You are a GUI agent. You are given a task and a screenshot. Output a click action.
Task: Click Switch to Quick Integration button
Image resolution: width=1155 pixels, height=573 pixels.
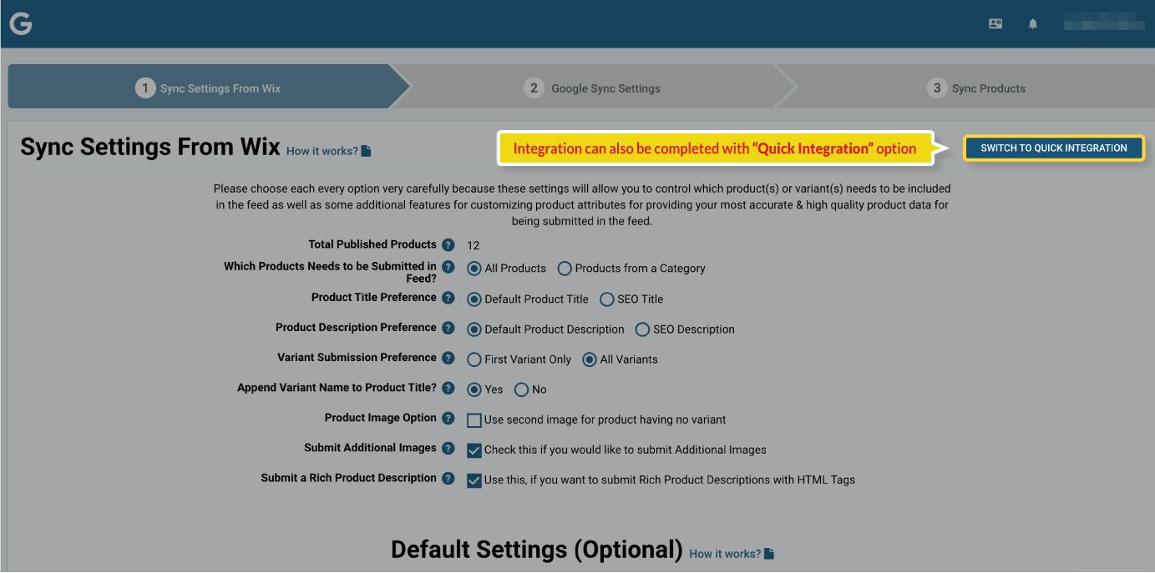pyautogui.click(x=1054, y=148)
